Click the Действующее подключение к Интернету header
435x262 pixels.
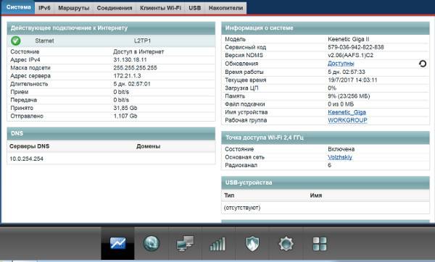[111, 28]
